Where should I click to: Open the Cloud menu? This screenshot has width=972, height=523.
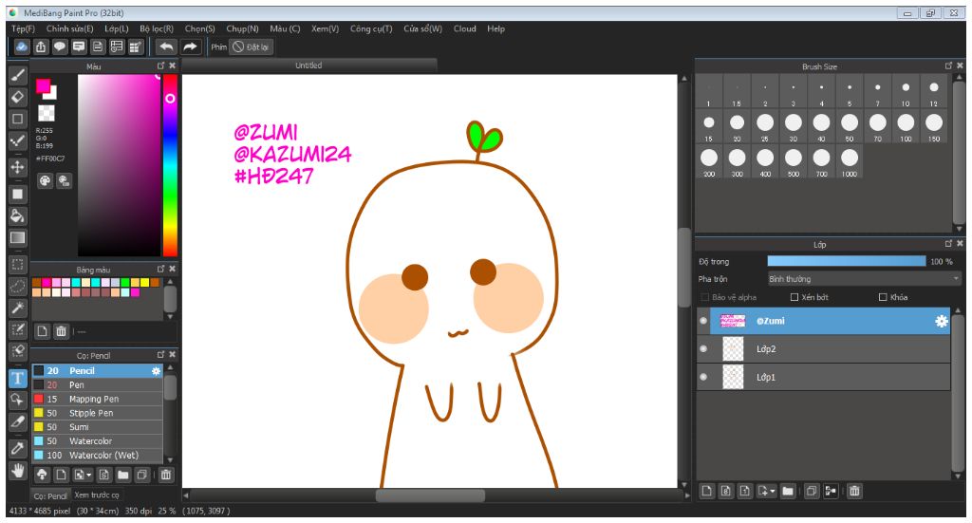point(465,28)
